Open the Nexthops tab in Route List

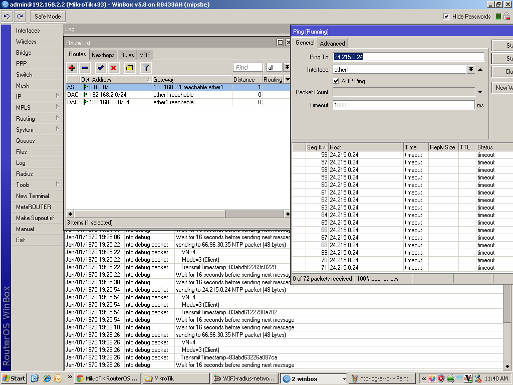pos(103,54)
